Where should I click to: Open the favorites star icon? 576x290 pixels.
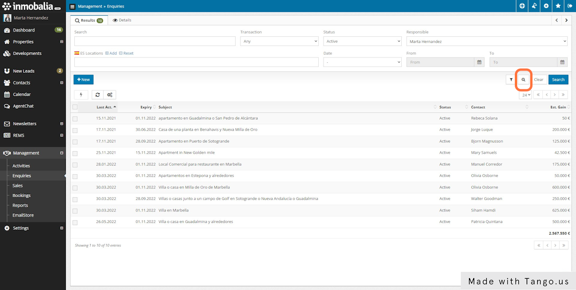pos(558,6)
